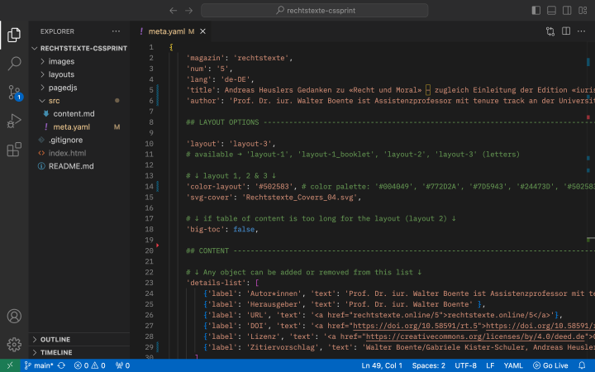Expand the TIMELINE section

pos(79,352)
